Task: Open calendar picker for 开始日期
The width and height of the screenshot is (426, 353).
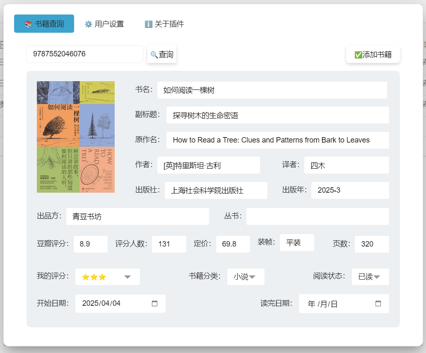Action: [x=154, y=303]
